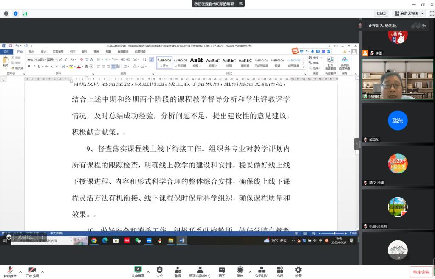Open the 安全 security icon
Image resolution: width=435 pixels, height=279 pixels.
(159, 271)
